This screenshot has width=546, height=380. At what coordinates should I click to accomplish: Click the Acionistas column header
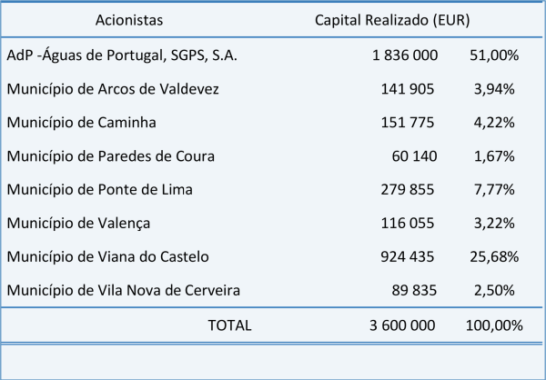tap(129, 18)
